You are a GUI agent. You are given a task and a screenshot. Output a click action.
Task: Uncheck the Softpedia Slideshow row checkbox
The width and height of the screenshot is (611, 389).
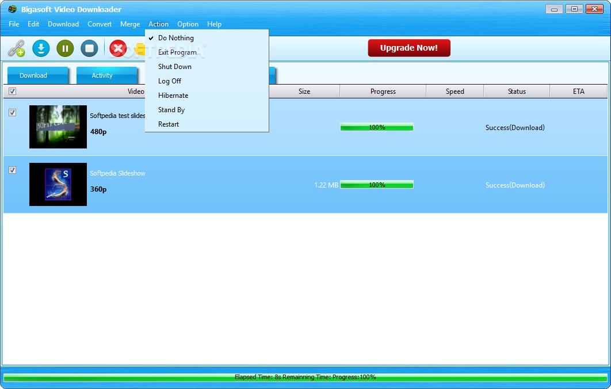[x=13, y=170]
